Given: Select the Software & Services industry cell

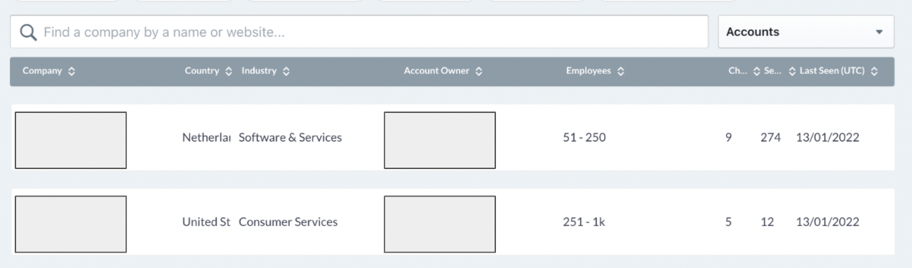Looking at the screenshot, I should tap(290, 138).
